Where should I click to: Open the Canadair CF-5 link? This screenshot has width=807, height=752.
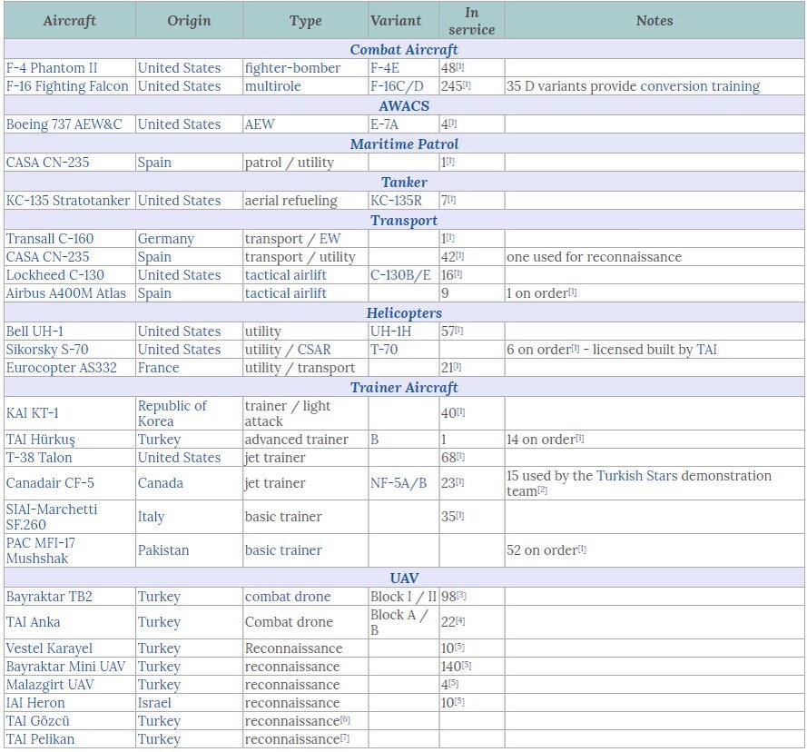(x=50, y=483)
